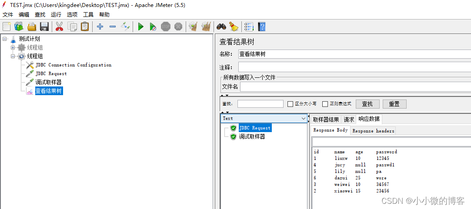Image resolution: width=471 pixels, height=209 pixels.
Task: Select JDBC Connection Configuration element
Action: (x=73, y=65)
